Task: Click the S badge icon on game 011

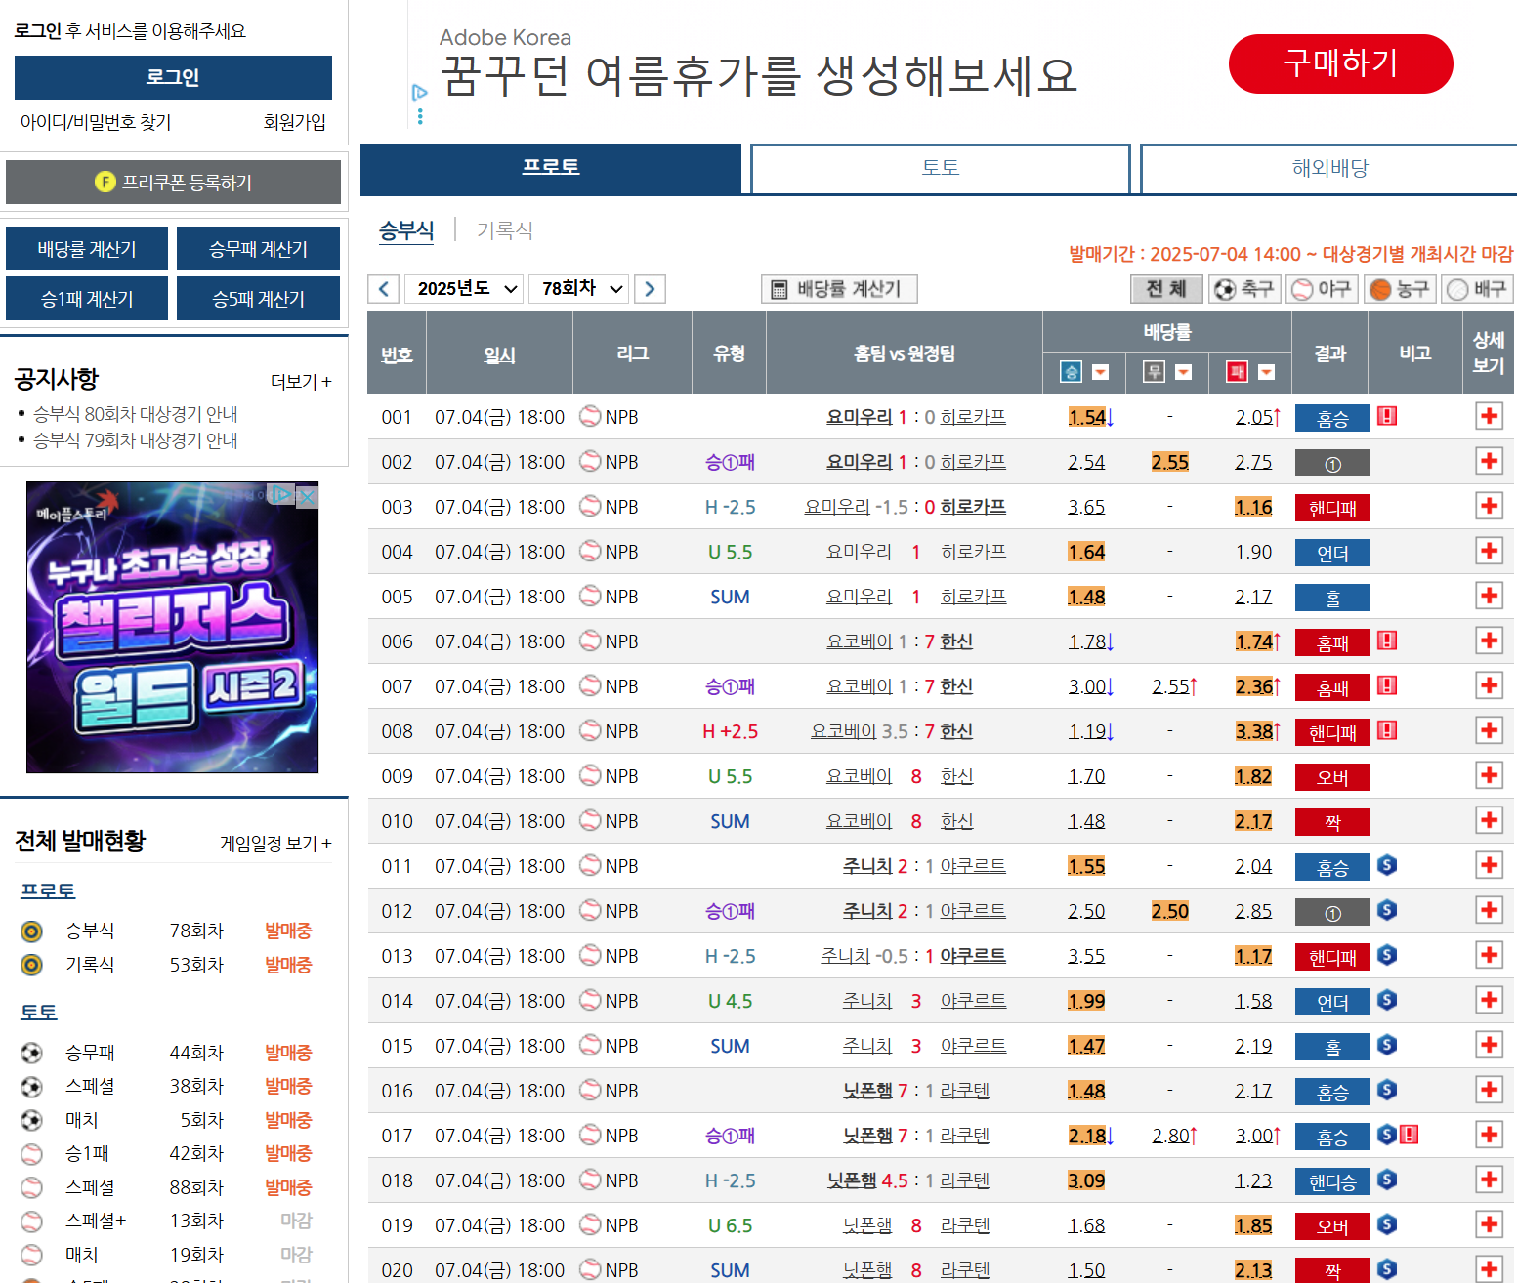Action: click(x=1386, y=865)
